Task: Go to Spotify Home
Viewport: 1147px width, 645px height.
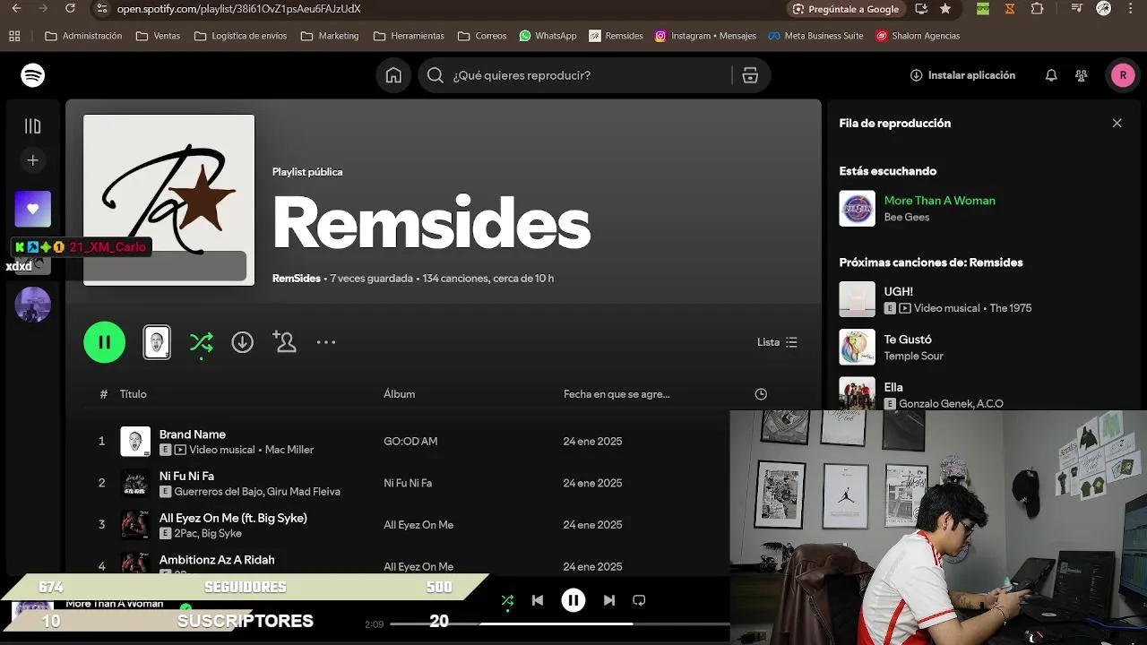Action: (x=393, y=75)
